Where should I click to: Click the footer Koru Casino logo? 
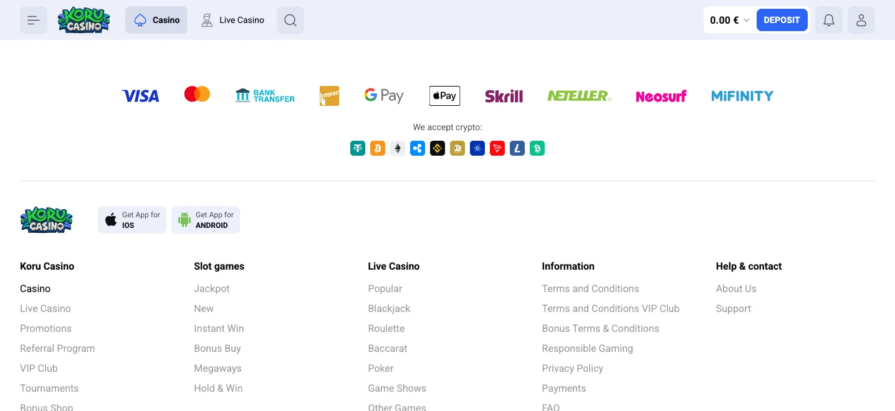coord(46,220)
